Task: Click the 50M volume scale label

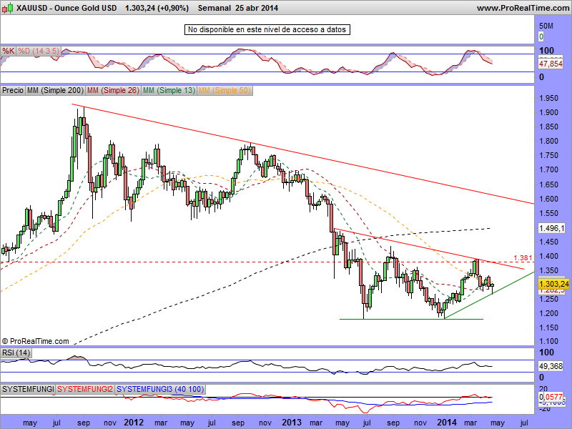Action: pos(546,26)
